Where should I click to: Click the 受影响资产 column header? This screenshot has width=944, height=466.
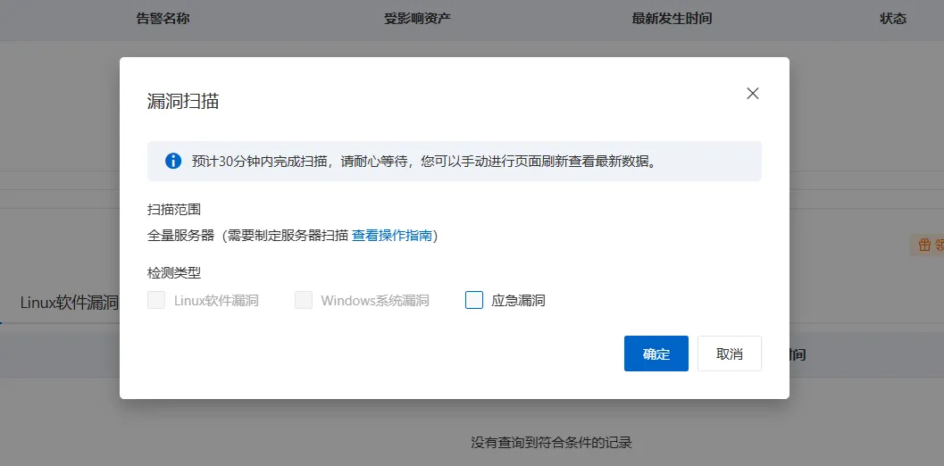point(417,19)
